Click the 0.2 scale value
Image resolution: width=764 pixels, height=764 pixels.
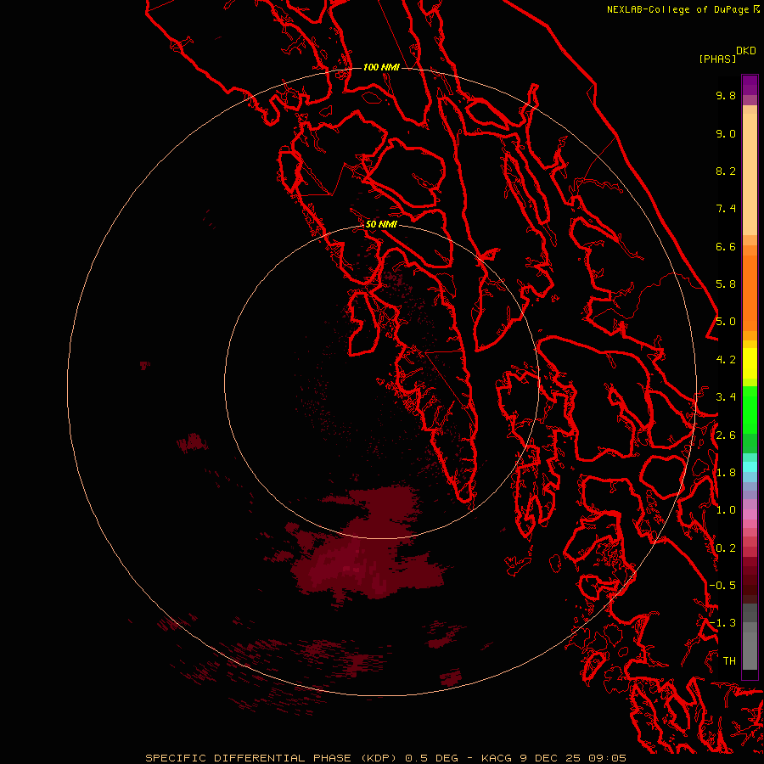(726, 548)
